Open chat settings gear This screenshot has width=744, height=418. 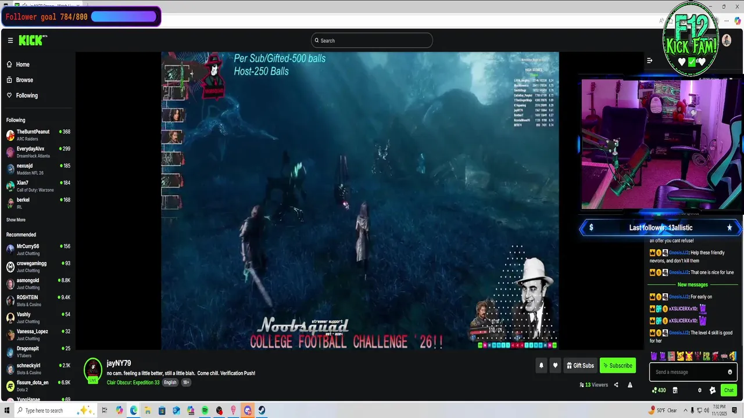coord(700,390)
